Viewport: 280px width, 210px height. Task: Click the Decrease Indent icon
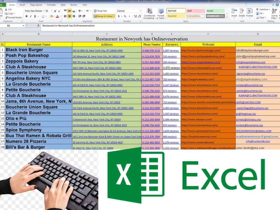[80, 16]
